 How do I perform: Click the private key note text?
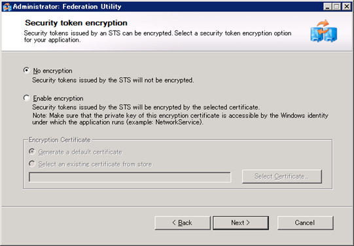(x=180, y=119)
